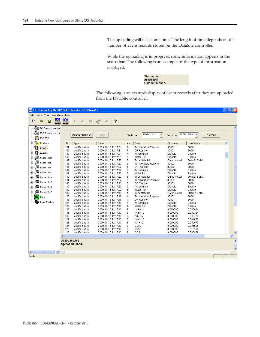Viewport: 260px width, 337px height.
Task: Click the PC Communication computer icon
Action: point(37,128)
